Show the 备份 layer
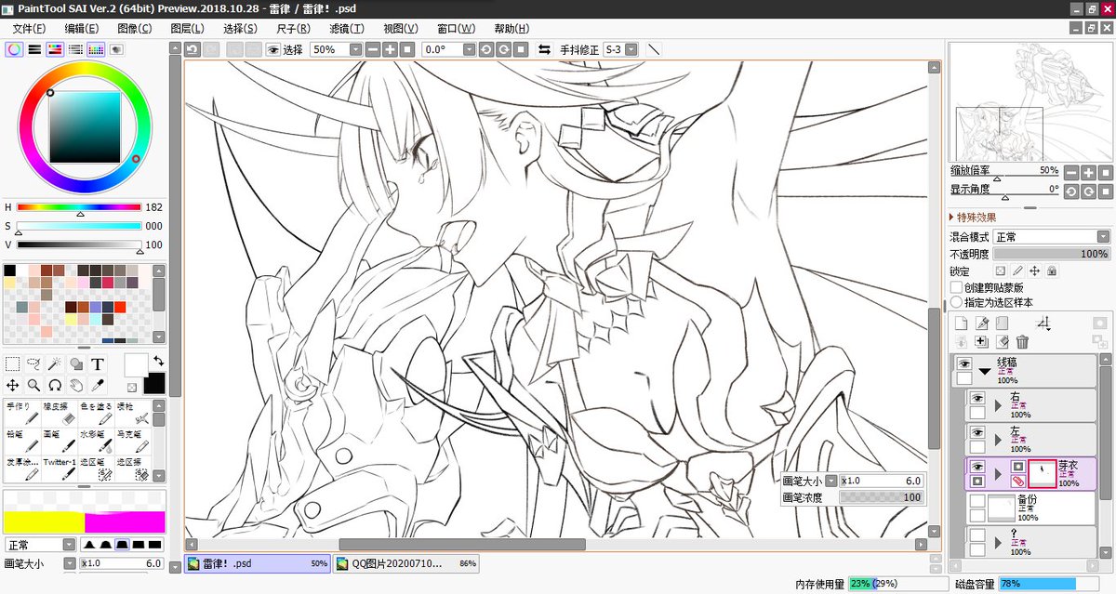This screenshot has height=594, width=1116. point(976,501)
